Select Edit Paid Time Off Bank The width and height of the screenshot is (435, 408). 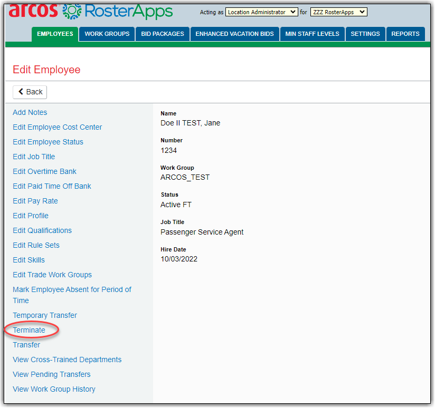[52, 186]
